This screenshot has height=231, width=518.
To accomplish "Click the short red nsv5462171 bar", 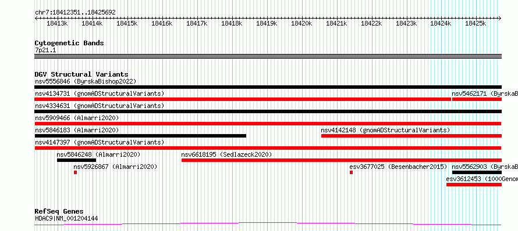I will (x=477, y=99).
